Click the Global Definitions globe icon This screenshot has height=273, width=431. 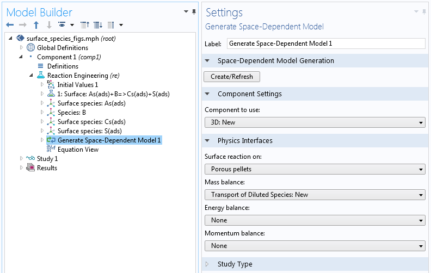point(30,48)
